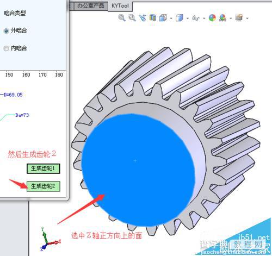Viewport: 272px width, 256px height.
Task: Open the Section View tool
Action: pyautogui.click(x=153, y=18)
